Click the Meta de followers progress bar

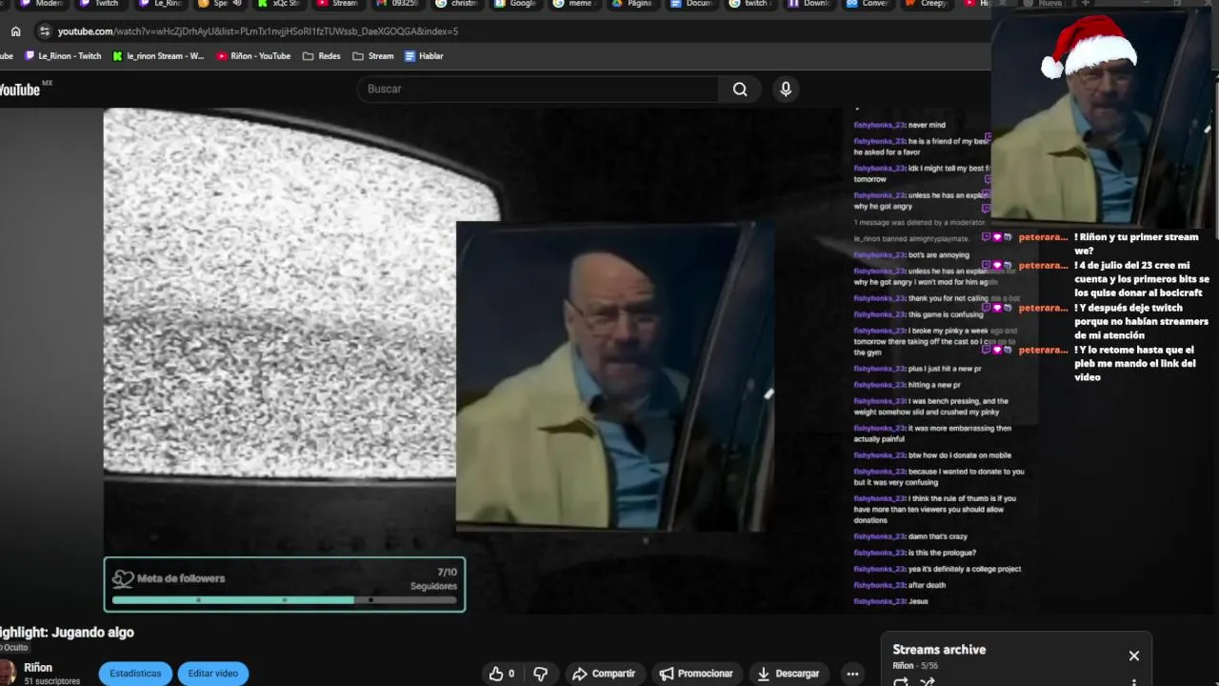point(285,600)
